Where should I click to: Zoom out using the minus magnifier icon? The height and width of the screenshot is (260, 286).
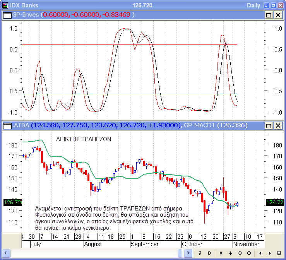240,253
